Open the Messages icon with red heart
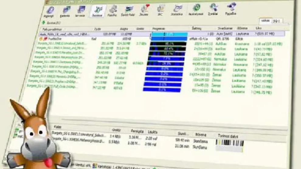The image size is (301, 169). (x=144, y=10)
